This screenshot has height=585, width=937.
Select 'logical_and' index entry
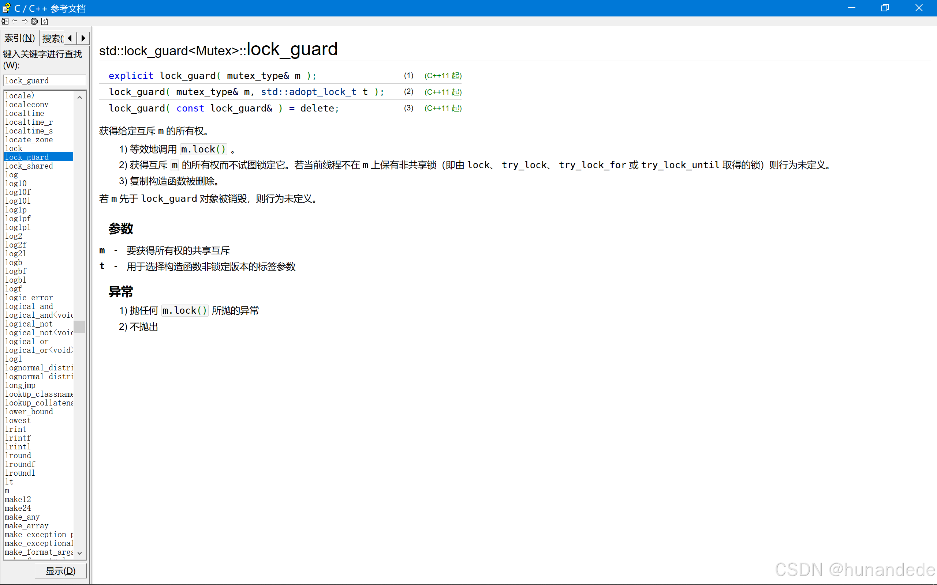click(x=29, y=306)
